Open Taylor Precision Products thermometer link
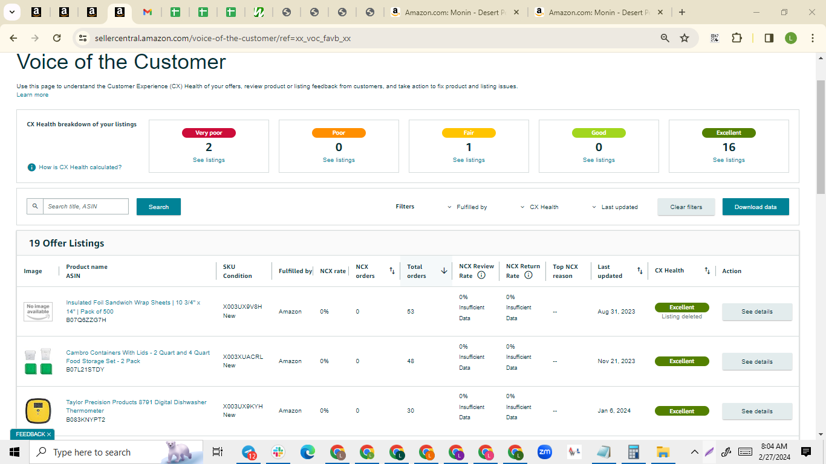Viewport: 826px width, 464px height. [x=136, y=407]
